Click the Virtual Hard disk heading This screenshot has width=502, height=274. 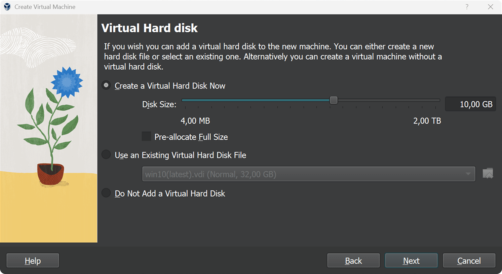[149, 28]
